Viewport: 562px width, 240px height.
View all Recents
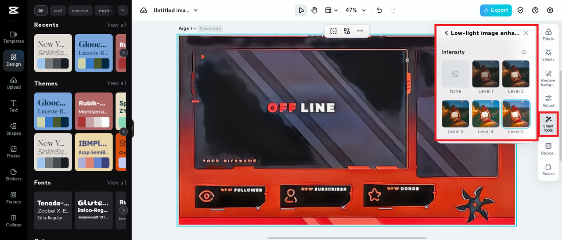coord(116,25)
